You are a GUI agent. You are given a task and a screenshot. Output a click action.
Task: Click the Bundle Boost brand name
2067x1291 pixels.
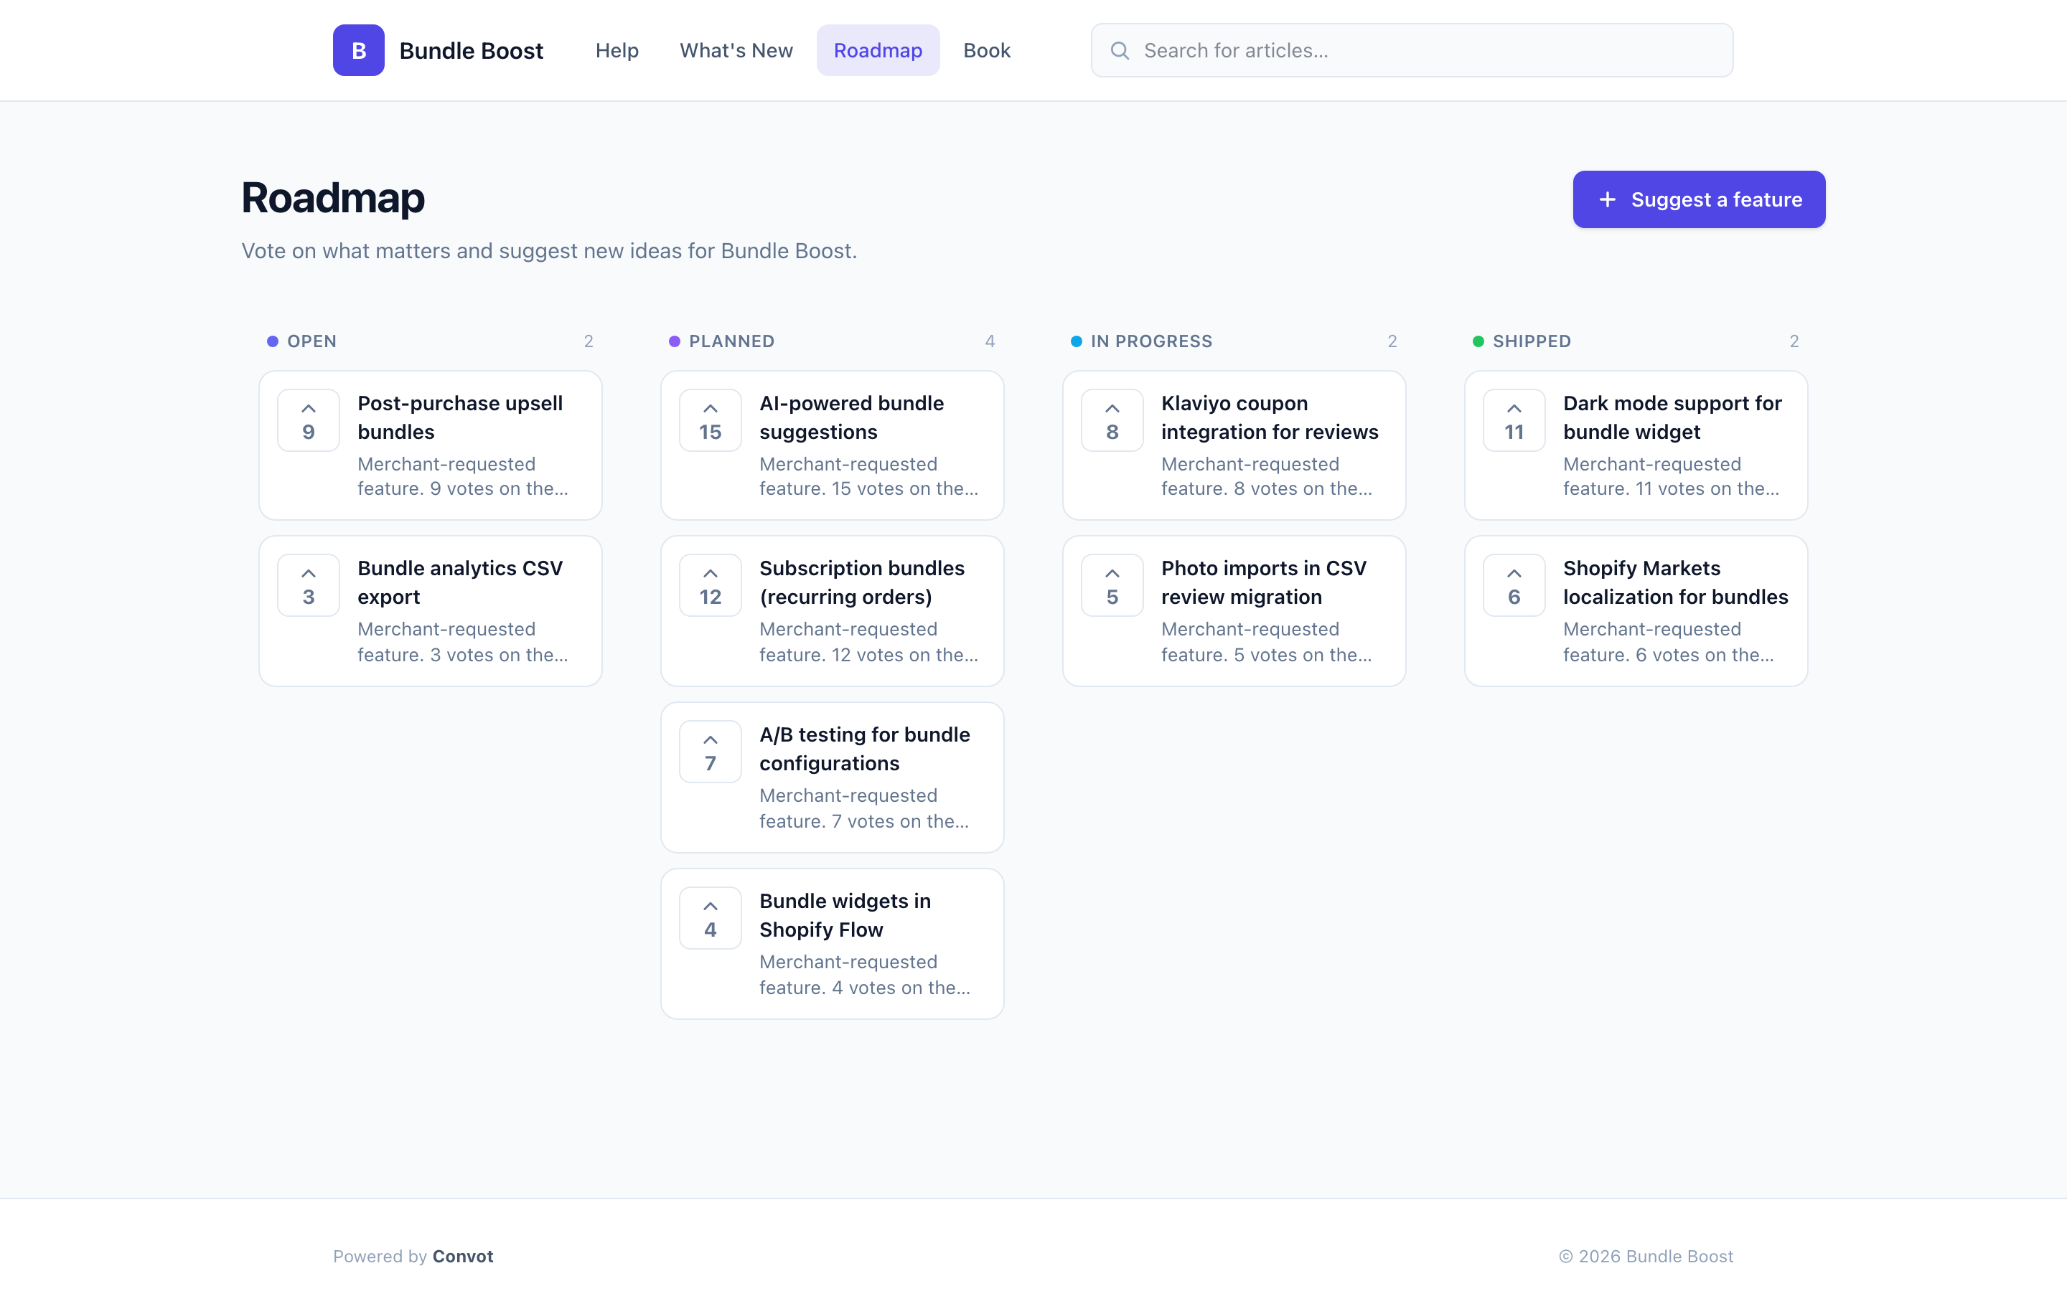point(471,50)
